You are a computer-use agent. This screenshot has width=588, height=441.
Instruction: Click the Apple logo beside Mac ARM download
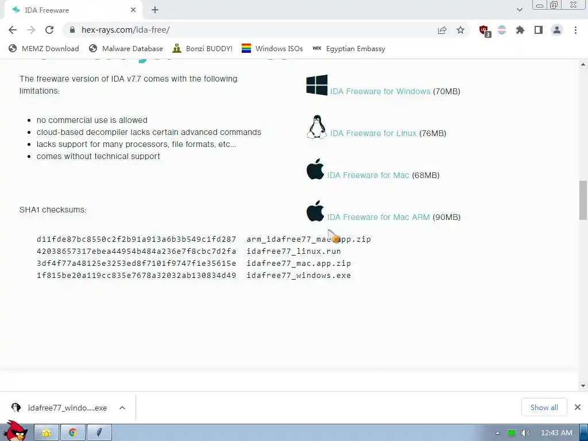(315, 211)
